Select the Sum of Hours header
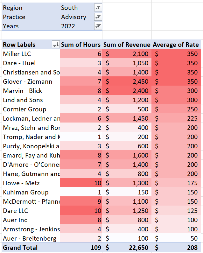Image resolution: width=203 pixels, height=253 pixels. point(81,45)
